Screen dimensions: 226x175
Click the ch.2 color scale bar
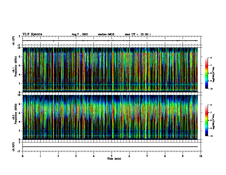point(207,120)
